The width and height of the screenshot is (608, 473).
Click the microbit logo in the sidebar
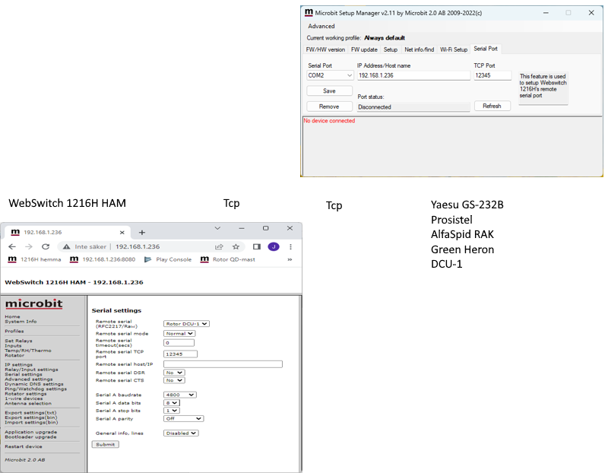tap(33, 304)
